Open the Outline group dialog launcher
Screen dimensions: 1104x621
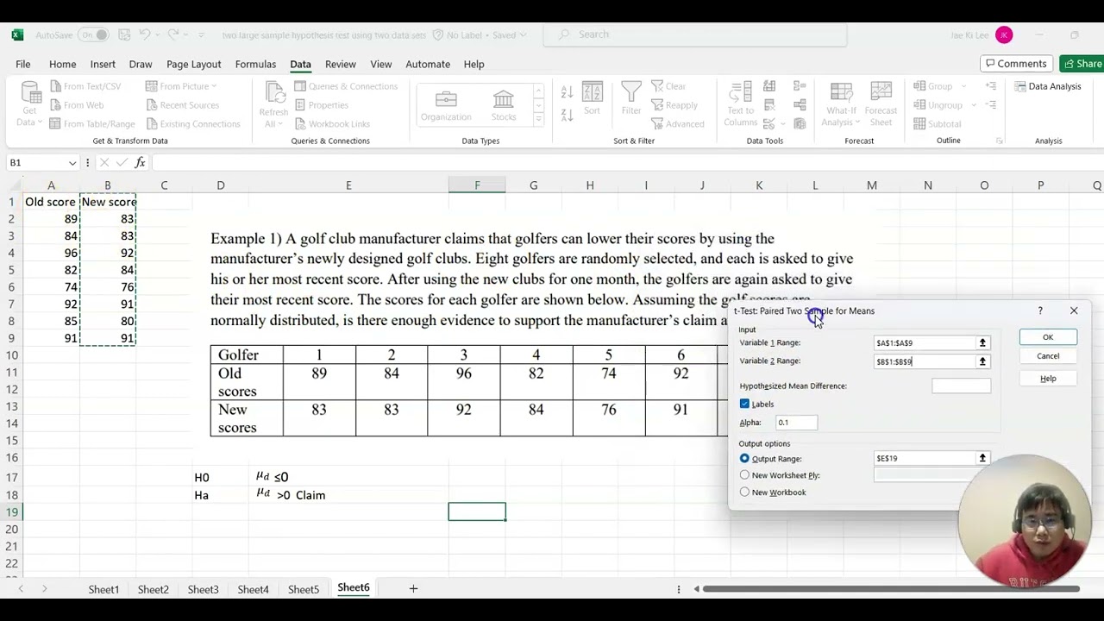pos(1000,141)
